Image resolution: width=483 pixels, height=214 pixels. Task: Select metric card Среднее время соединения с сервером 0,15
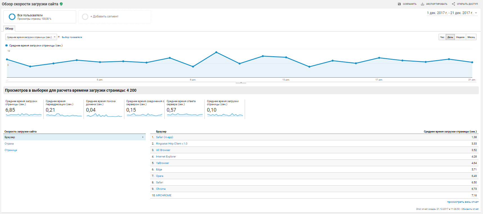click(x=144, y=109)
